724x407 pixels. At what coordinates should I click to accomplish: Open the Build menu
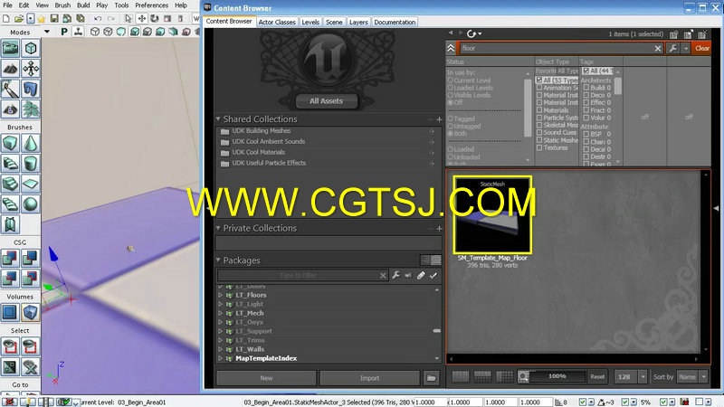(x=83, y=5)
